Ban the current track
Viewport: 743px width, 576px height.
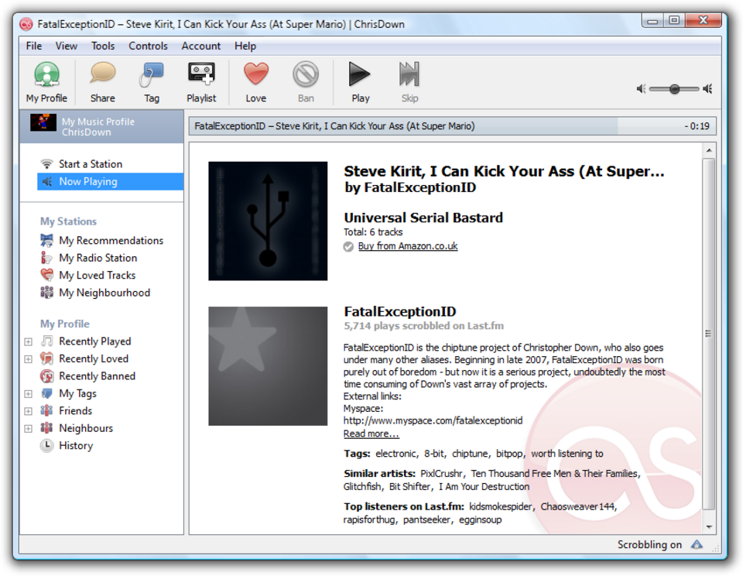(306, 81)
